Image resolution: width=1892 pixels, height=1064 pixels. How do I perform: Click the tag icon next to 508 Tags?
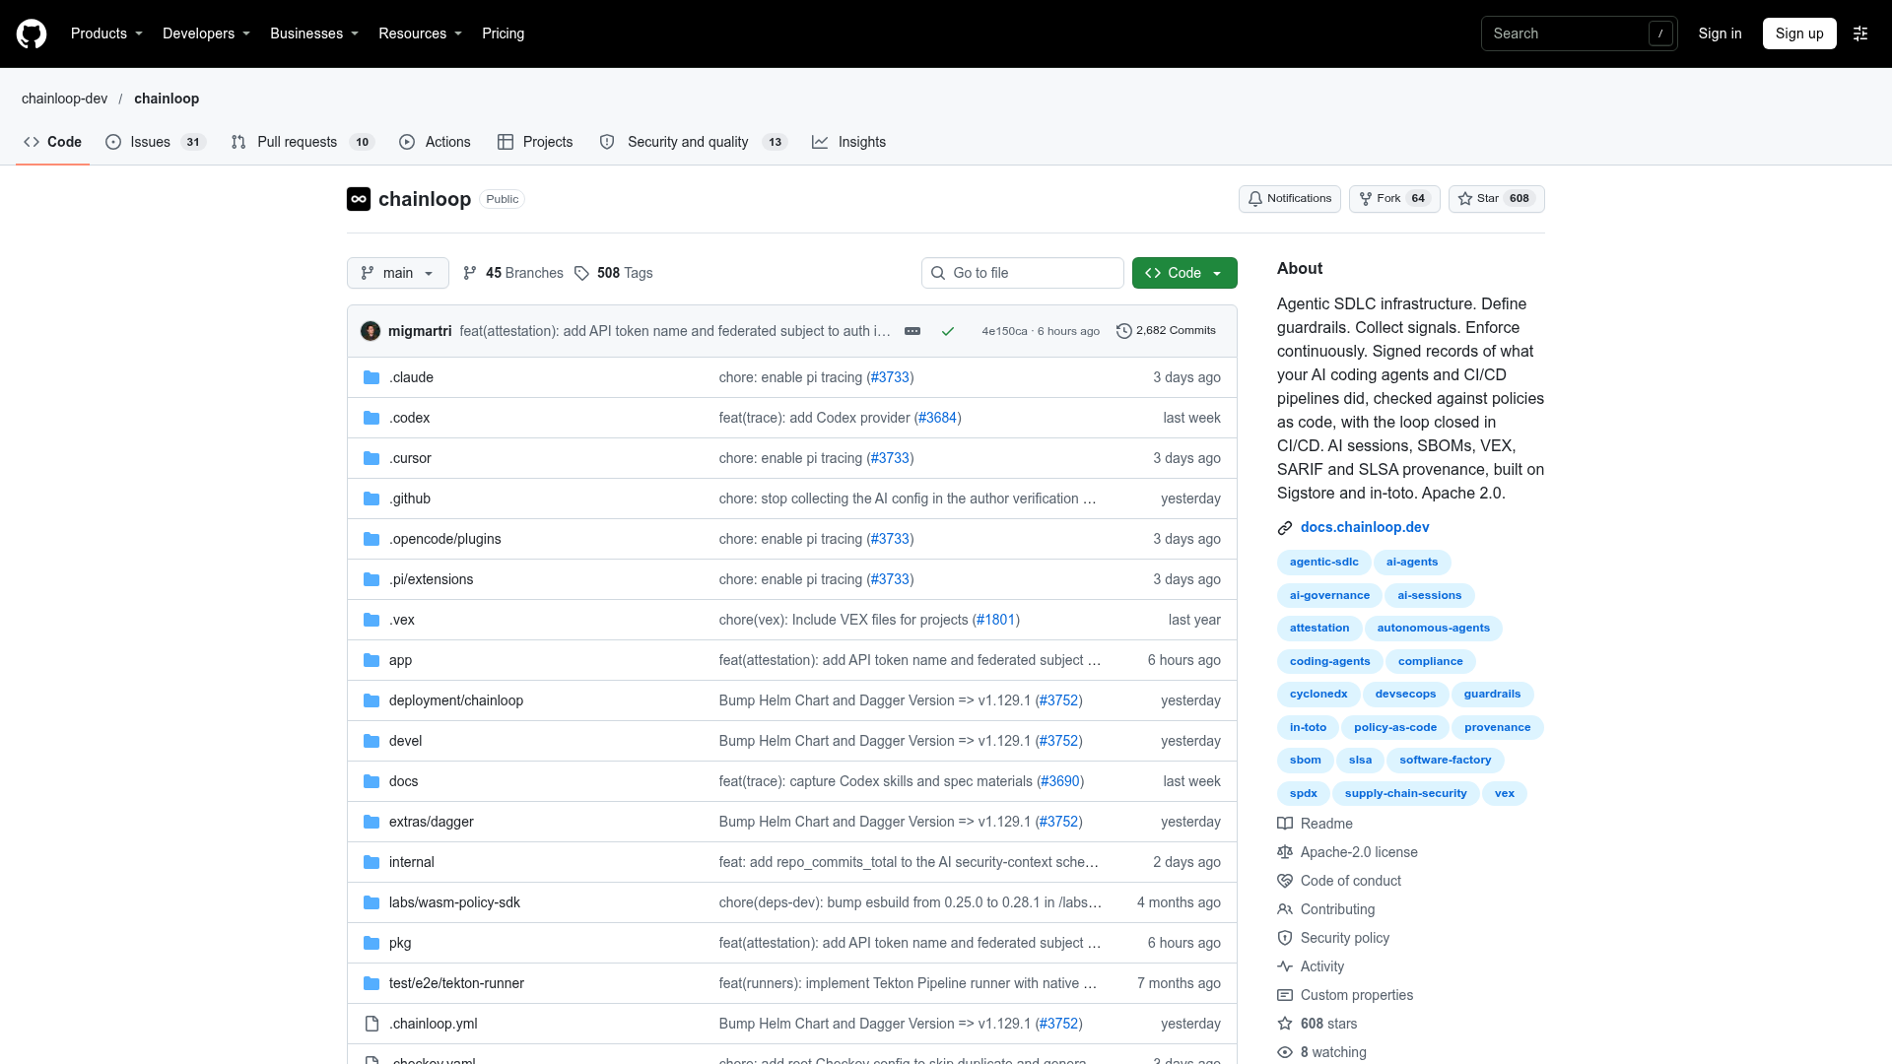[581, 273]
